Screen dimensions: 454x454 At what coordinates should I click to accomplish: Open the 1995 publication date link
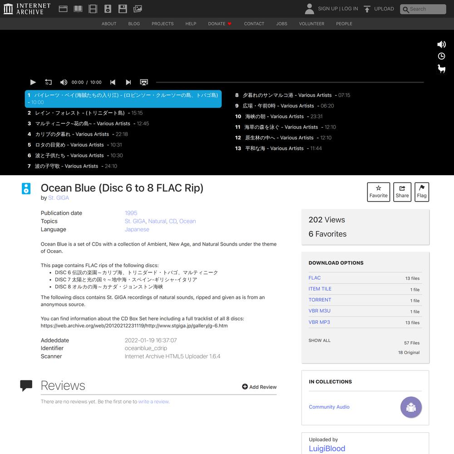pos(131,213)
